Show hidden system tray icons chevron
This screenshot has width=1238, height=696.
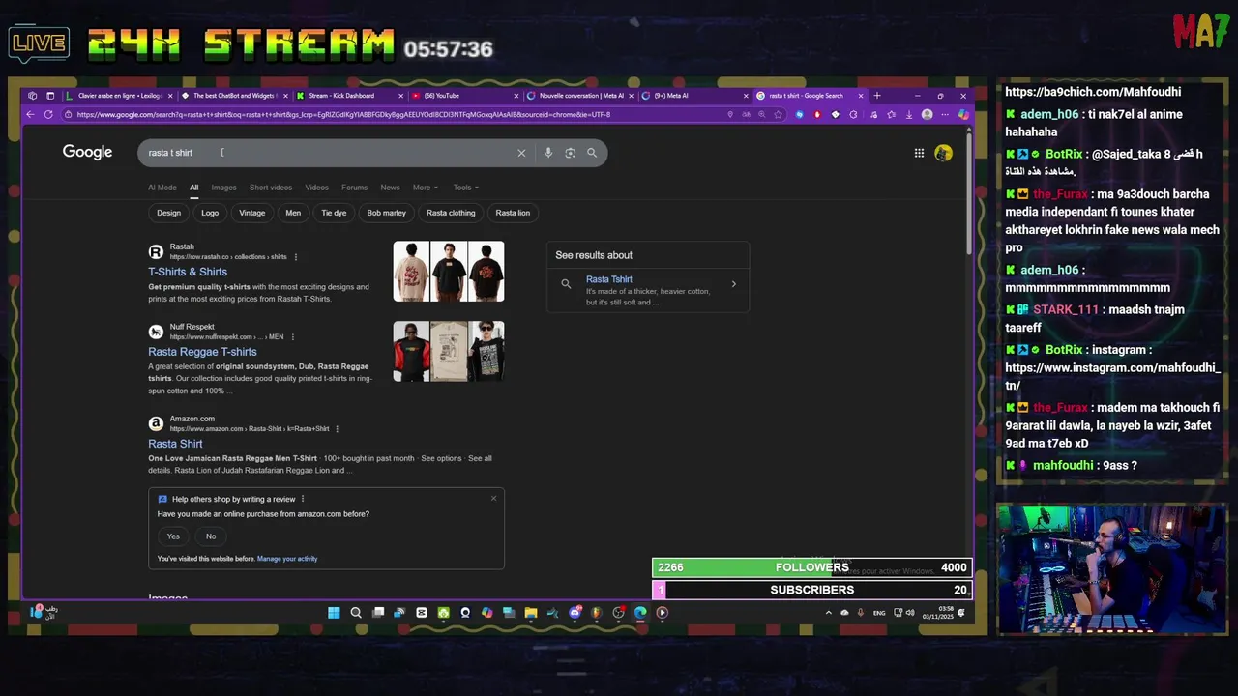tap(828, 612)
